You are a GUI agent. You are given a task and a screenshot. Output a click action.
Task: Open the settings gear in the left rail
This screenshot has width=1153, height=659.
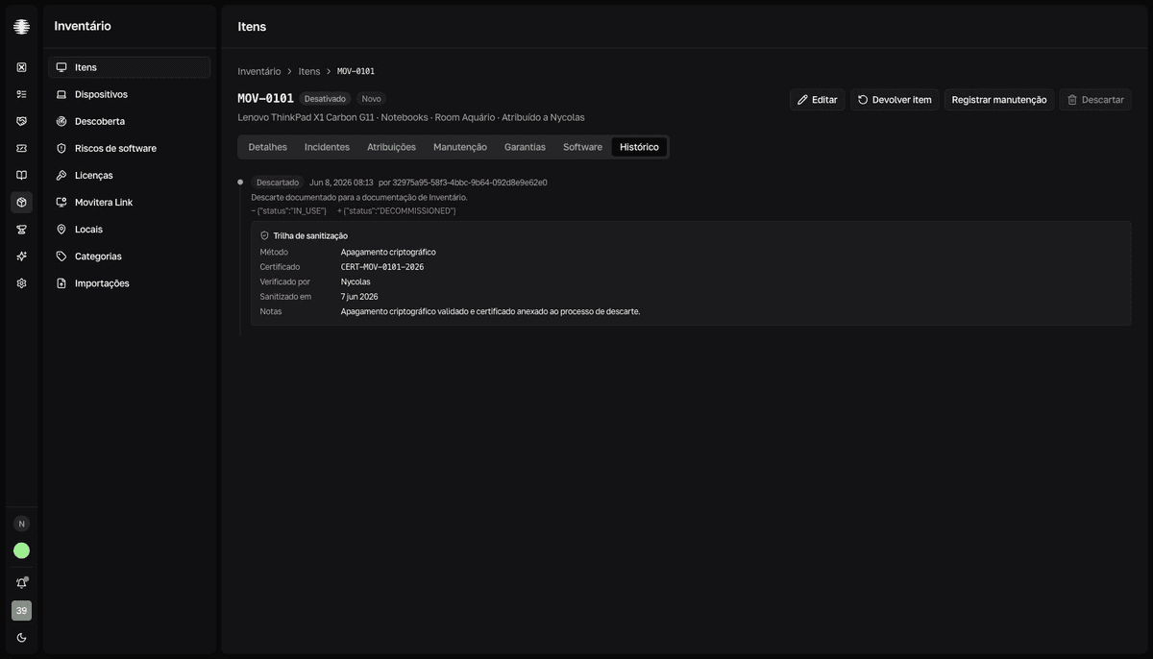coord(21,283)
